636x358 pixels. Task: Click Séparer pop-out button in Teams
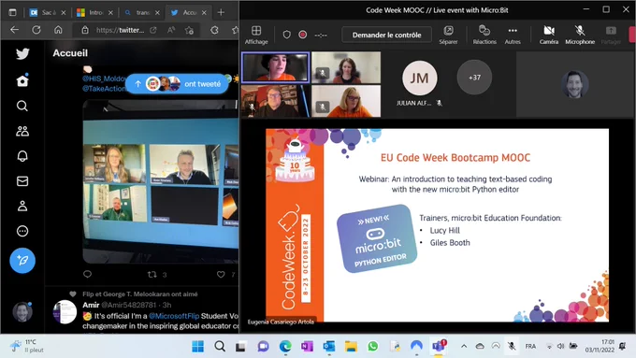[448, 35]
